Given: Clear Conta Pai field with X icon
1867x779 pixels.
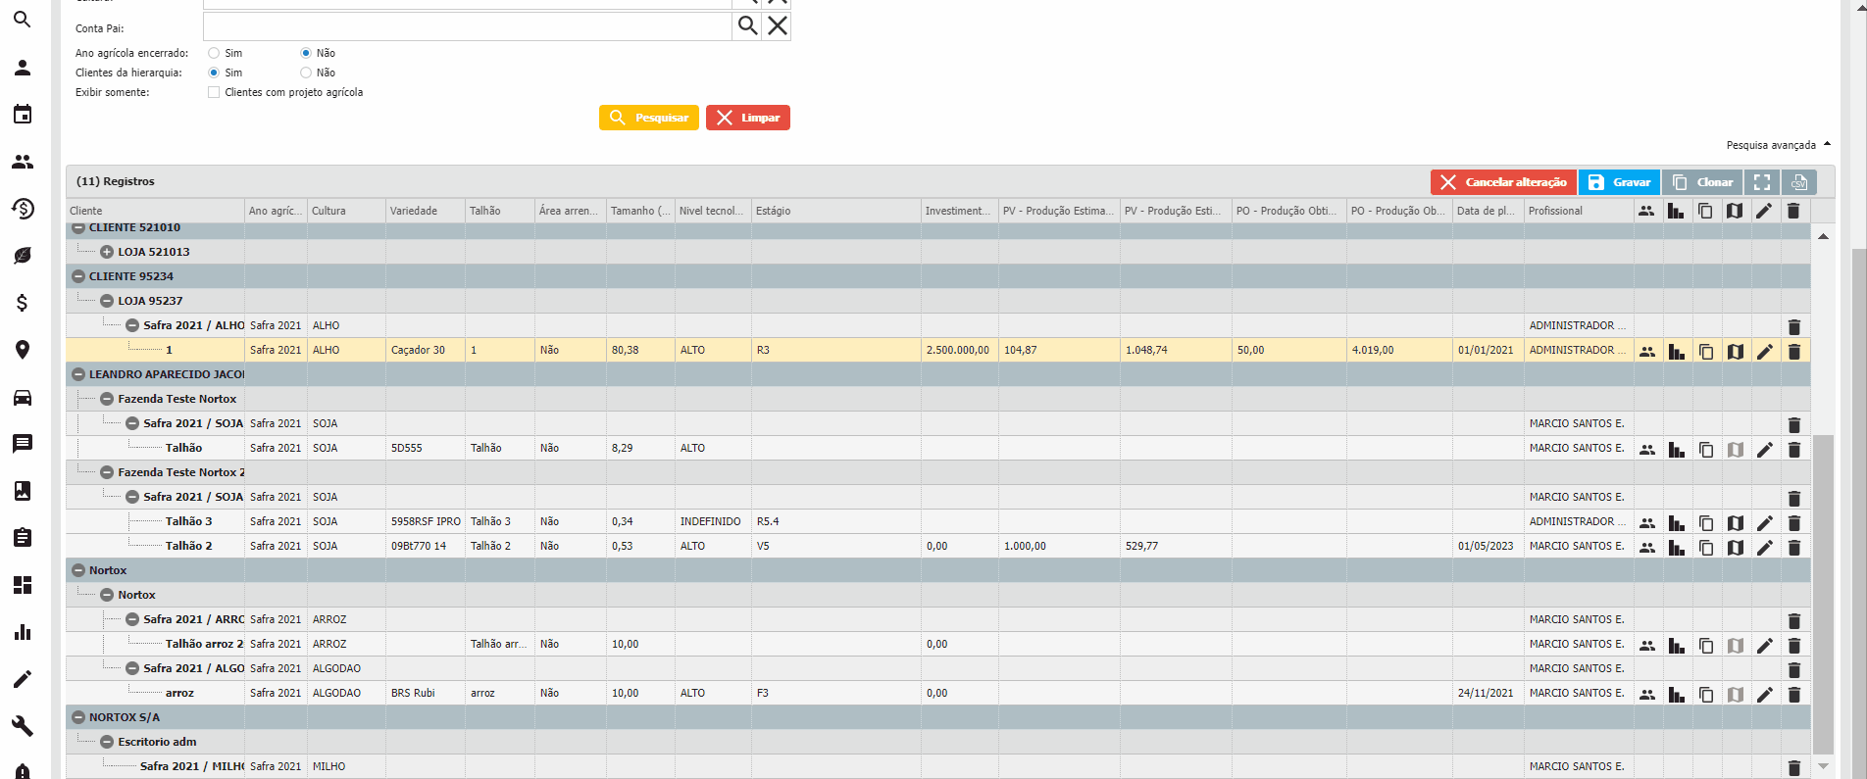Looking at the screenshot, I should [x=777, y=26].
